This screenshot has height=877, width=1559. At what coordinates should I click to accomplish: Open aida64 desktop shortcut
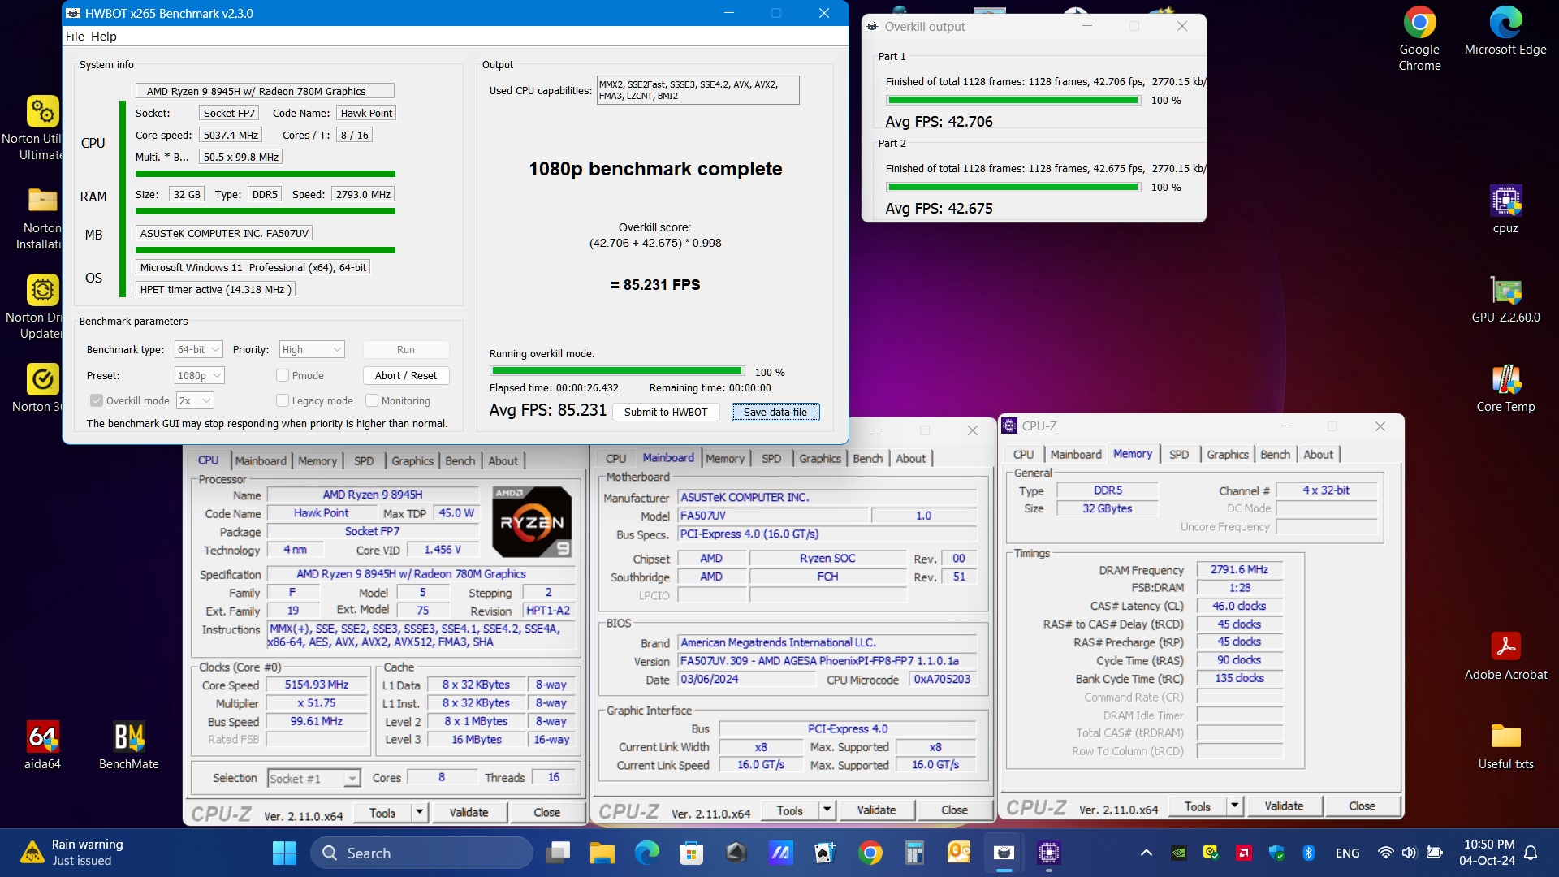42,745
